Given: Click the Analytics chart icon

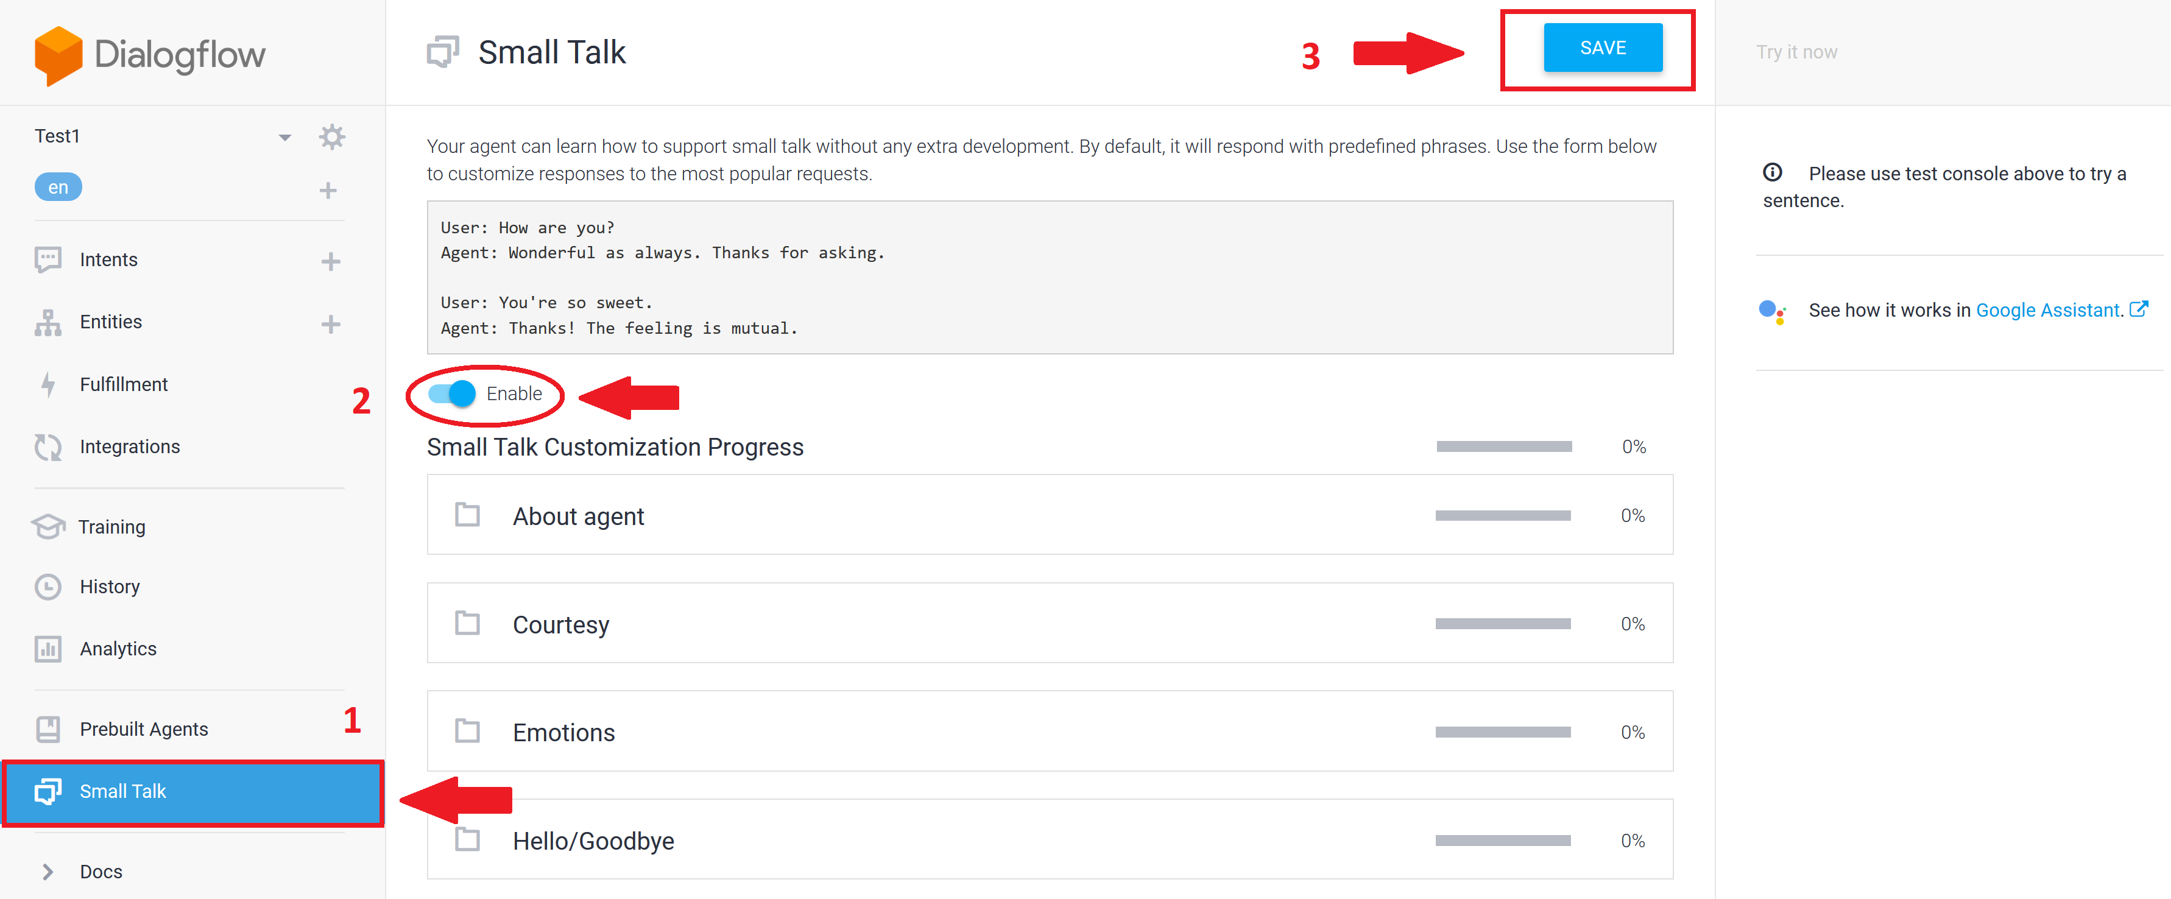Looking at the screenshot, I should [48, 649].
